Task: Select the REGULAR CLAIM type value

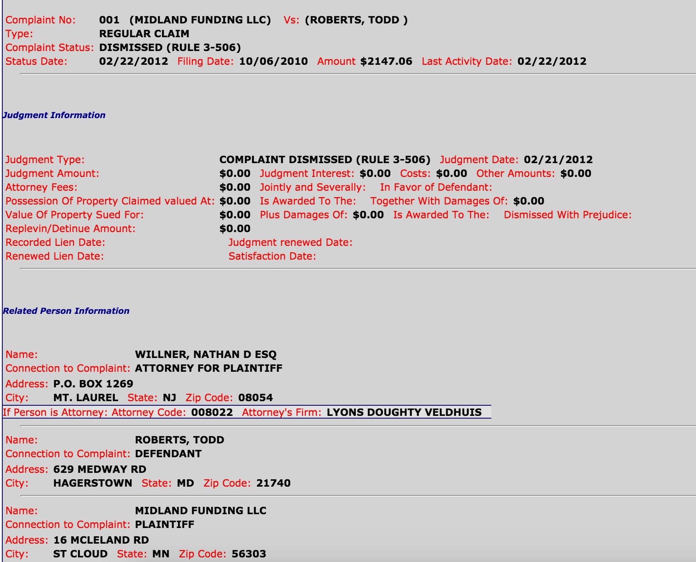Action: tap(144, 34)
